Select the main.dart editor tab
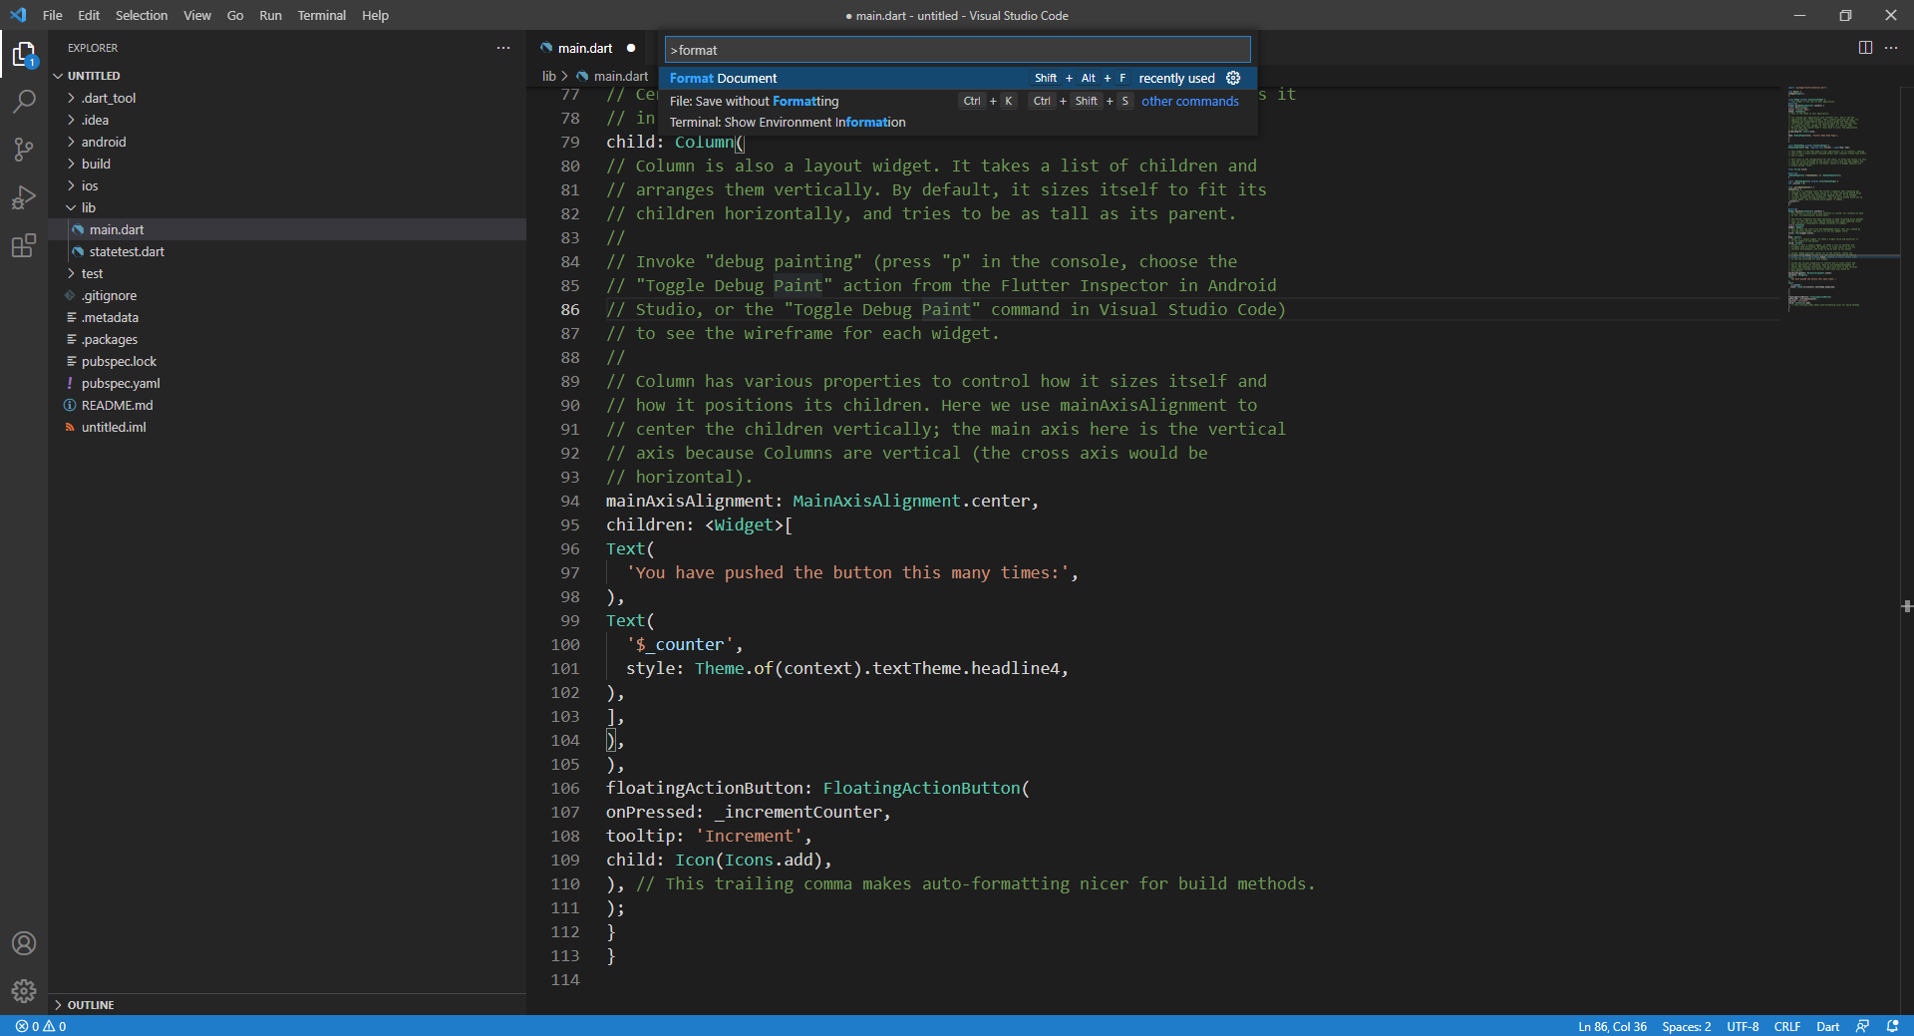 588,48
